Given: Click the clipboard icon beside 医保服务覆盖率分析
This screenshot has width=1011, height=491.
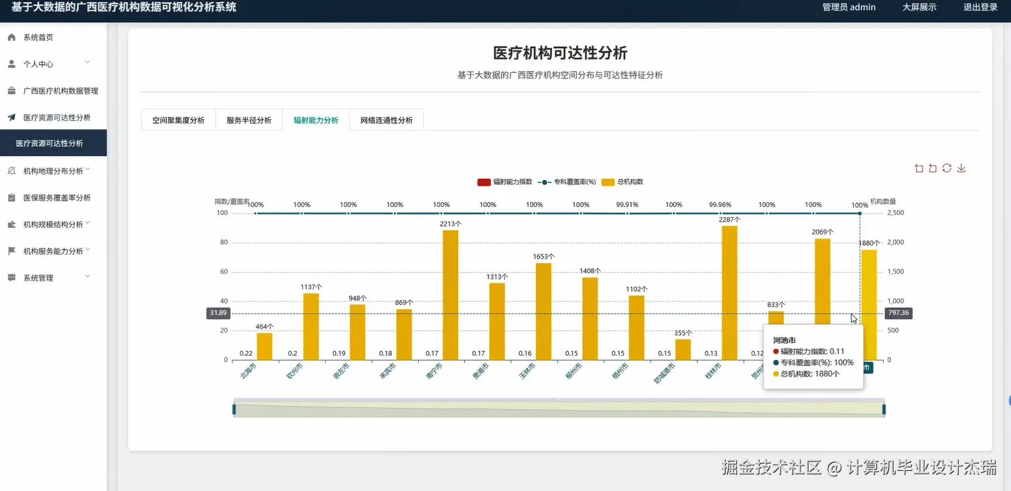Looking at the screenshot, I should [11, 198].
